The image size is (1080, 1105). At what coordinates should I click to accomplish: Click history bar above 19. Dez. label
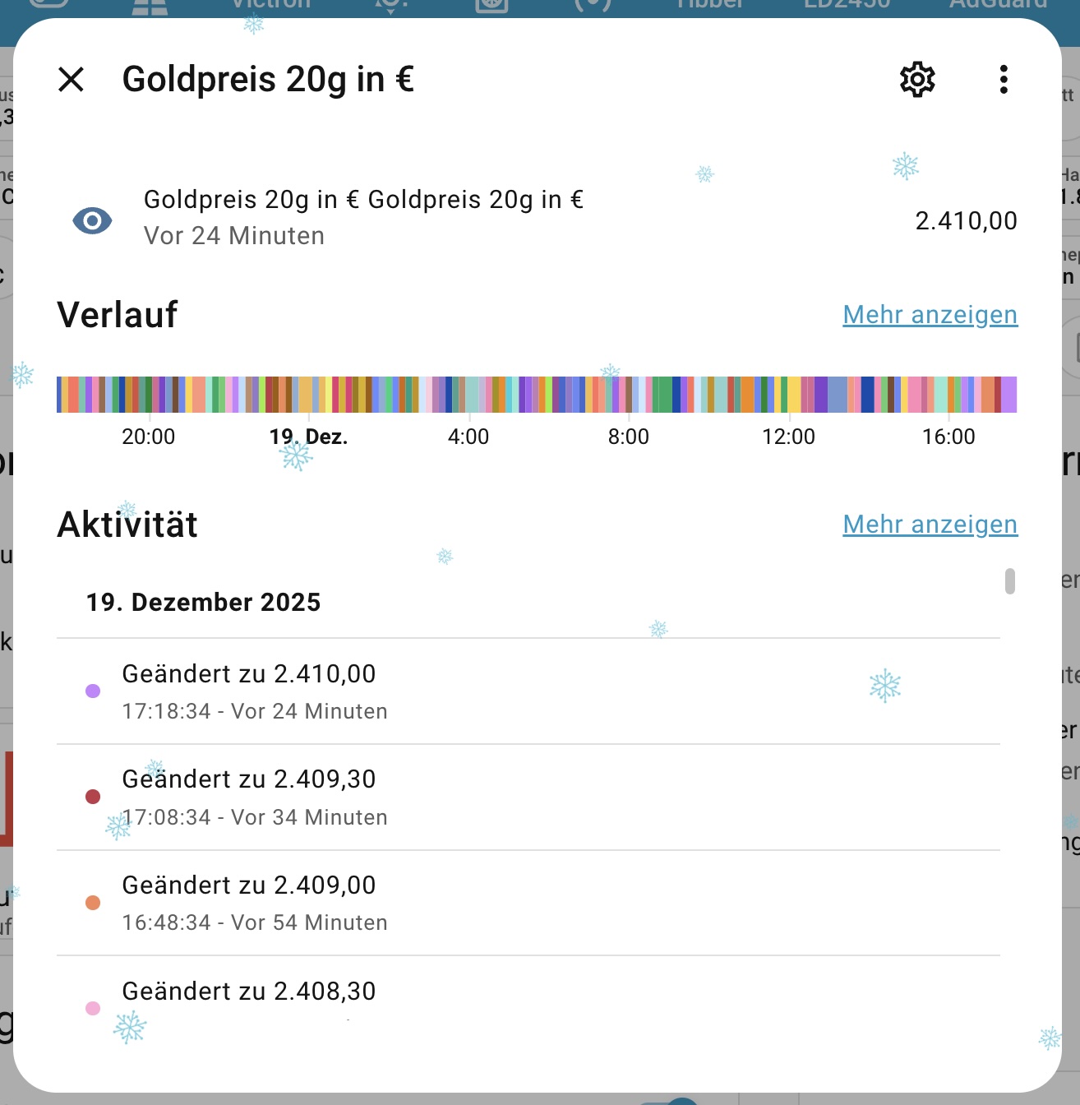click(x=308, y=395)
